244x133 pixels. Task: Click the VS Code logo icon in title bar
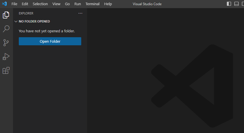pyautogui.click(x=4, y=4)
